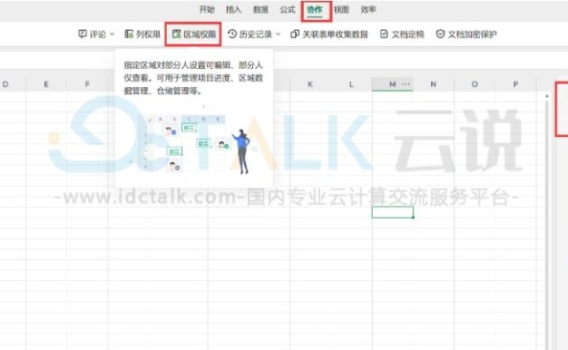Image resolution: width=568 pixels, height=350 pixels.
Task: Click the three-dot icon on column M
Action: [406, 84]
